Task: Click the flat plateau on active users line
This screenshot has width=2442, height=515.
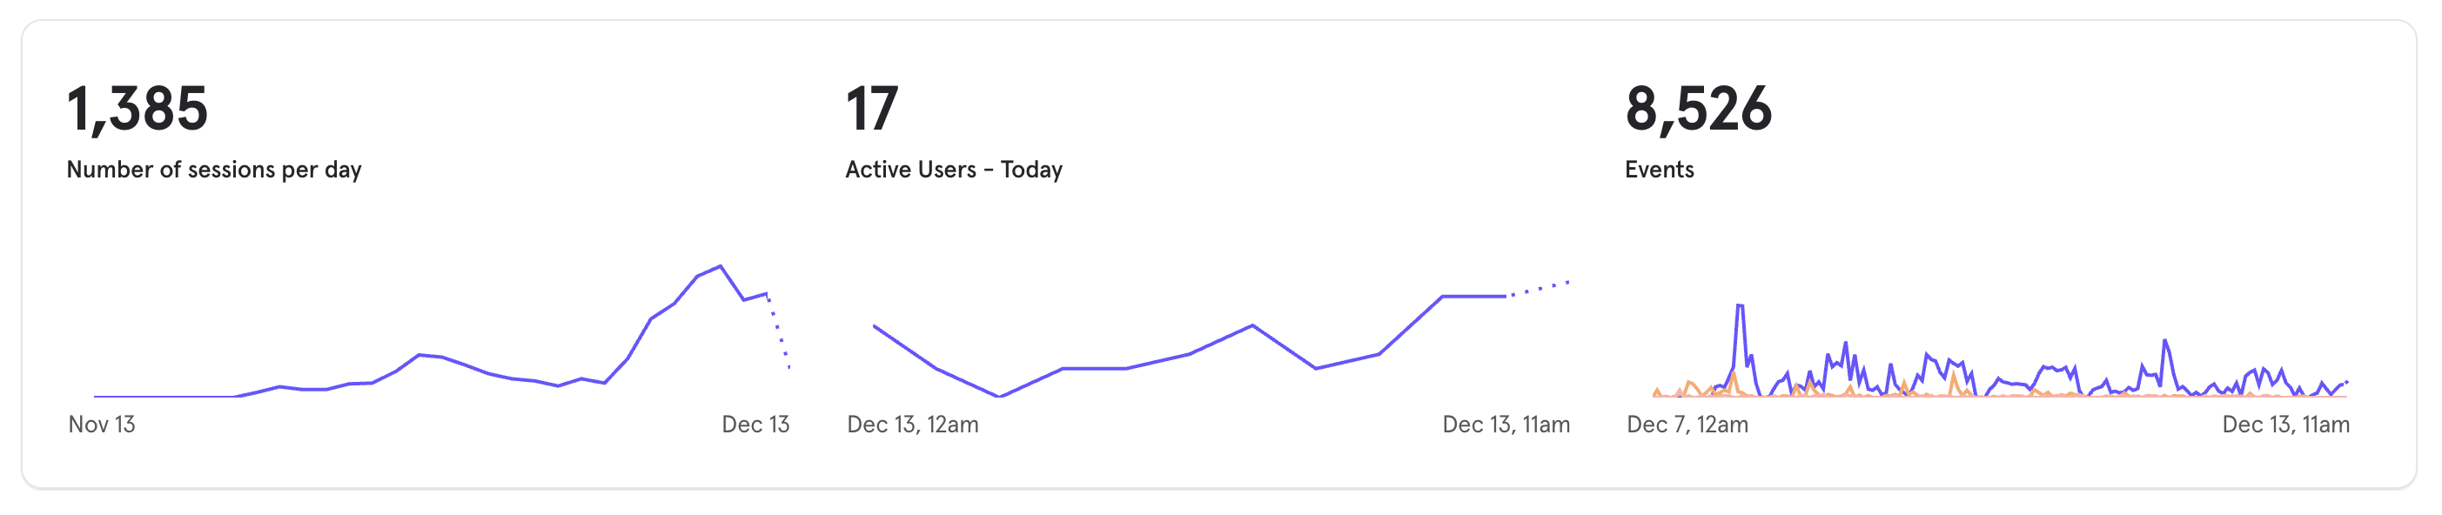Action: pyautogui.click(x=1474, y=297)
